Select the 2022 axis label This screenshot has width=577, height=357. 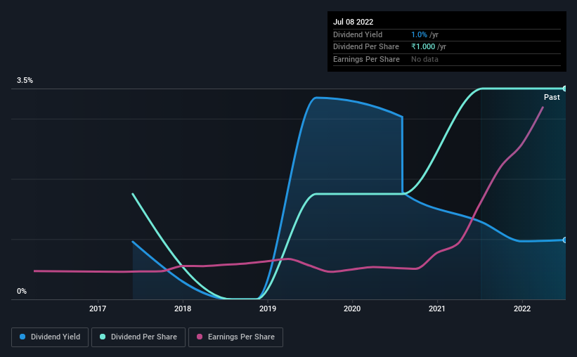(522, 309)
